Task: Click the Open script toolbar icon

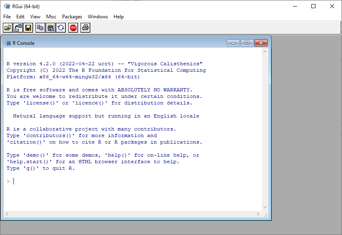Action: tap(7, 28)
